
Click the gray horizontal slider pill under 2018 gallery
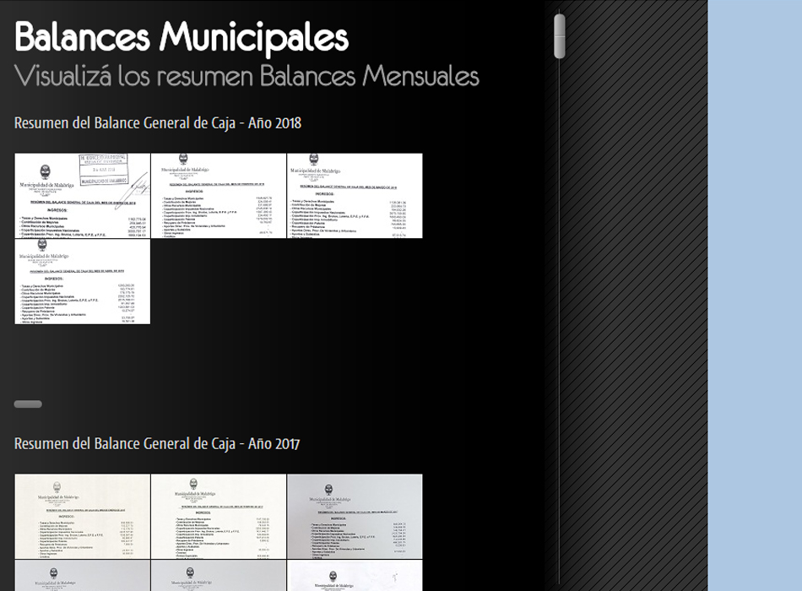(28, 404)
